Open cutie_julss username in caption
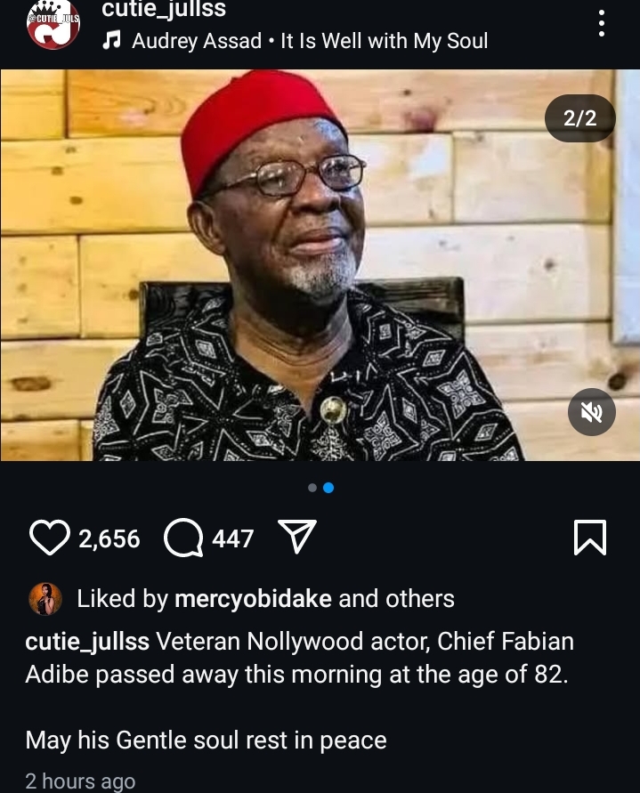 87,641
